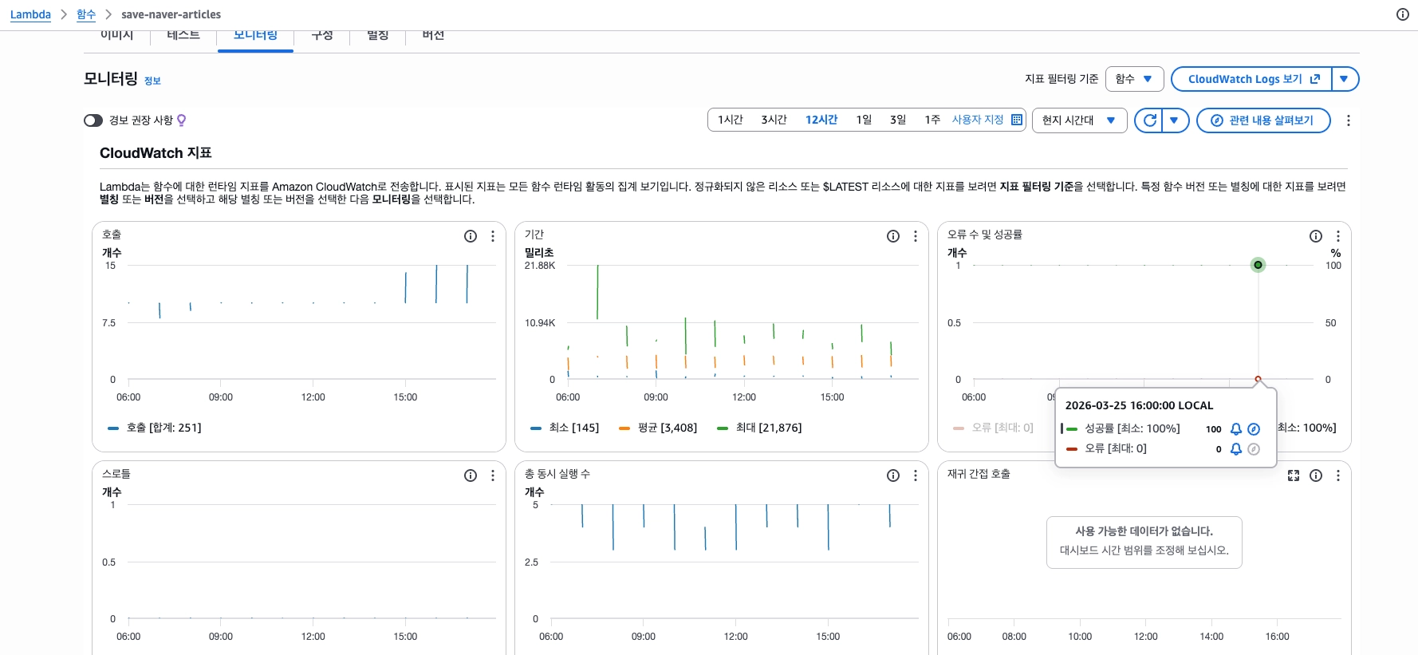Viewport: 1418px width, 655px height.
Task: Open the 스로틀 chart info icon
Action: point(471,475)
